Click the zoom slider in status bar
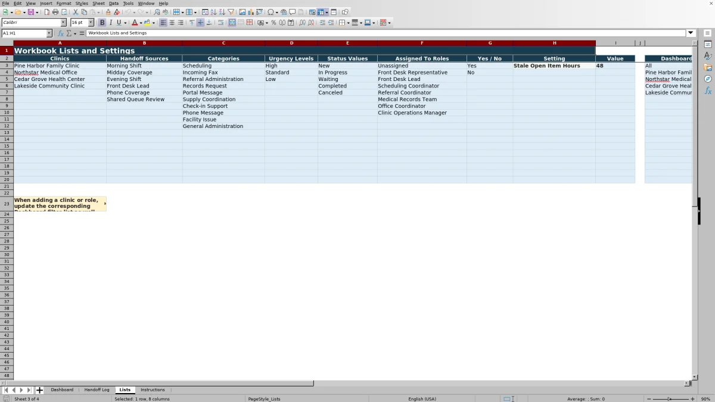The height and width of the screenshot is (402, 715). coord(670,399)
